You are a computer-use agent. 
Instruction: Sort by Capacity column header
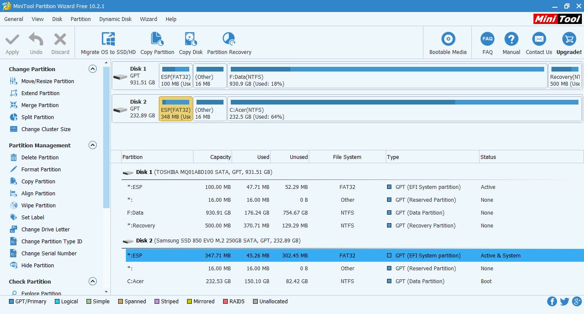click(x=213, y=157)
